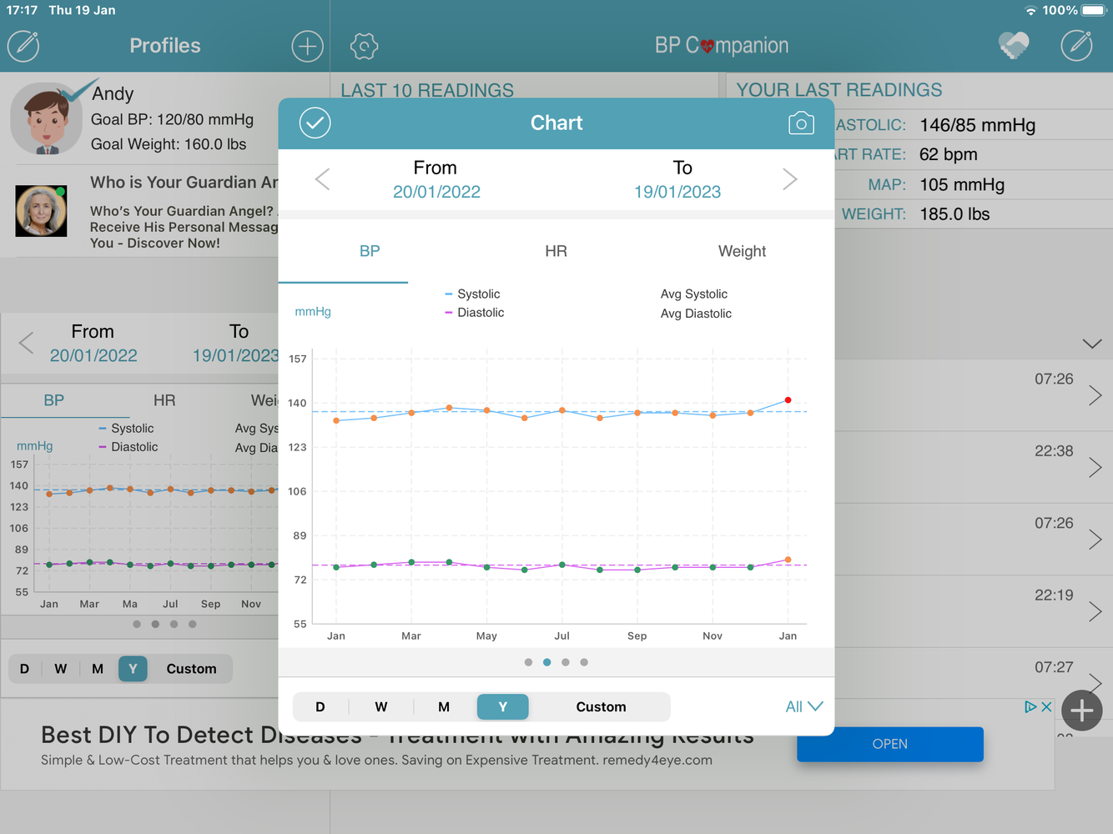Close the advertisement with X icon
The height and width of the screenshot is (834, 1113).
point(1046,706)
